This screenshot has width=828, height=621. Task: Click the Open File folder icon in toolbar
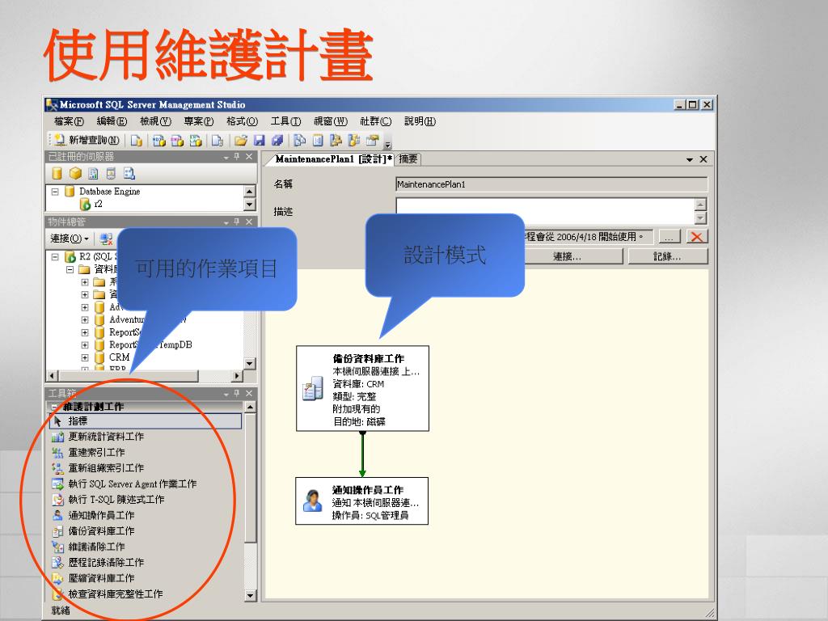pos(241,141)
